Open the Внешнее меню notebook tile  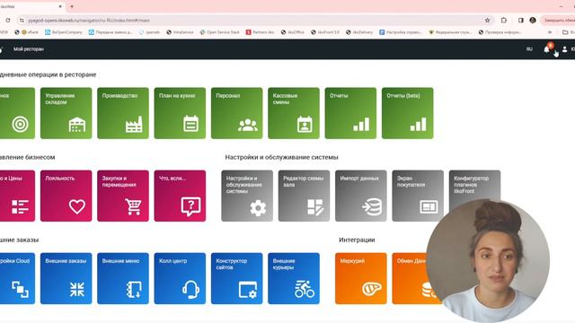(x=123, y=278)
